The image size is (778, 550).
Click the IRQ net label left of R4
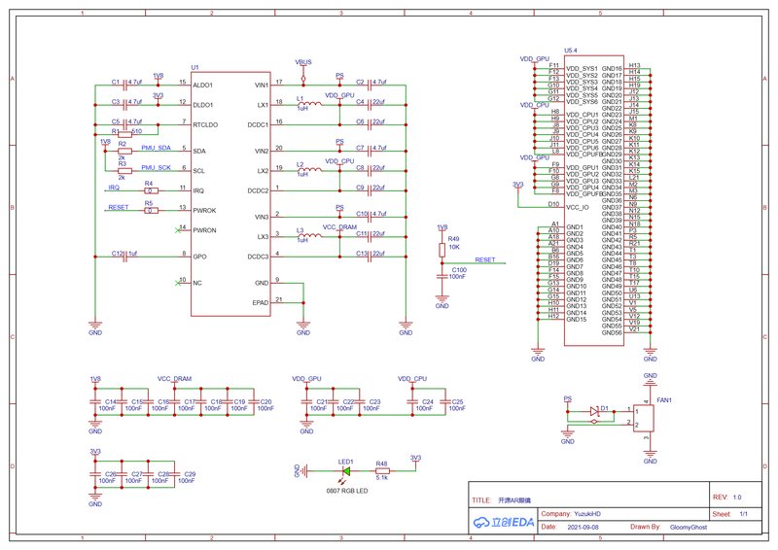(x=114, y=188)
